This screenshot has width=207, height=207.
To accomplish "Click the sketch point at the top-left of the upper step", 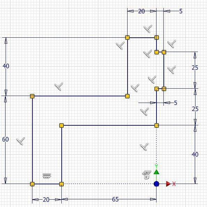I will (x=127, y=38).
